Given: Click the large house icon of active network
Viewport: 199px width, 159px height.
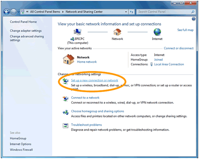Looking at the screenshot, I should pos(68,59).
